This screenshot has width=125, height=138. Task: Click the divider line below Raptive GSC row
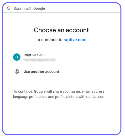61,65
